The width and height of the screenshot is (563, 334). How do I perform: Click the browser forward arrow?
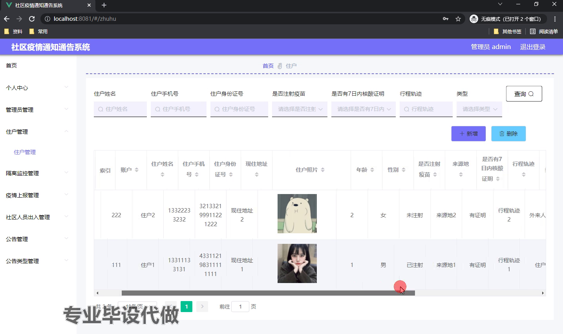click(19, 19)
